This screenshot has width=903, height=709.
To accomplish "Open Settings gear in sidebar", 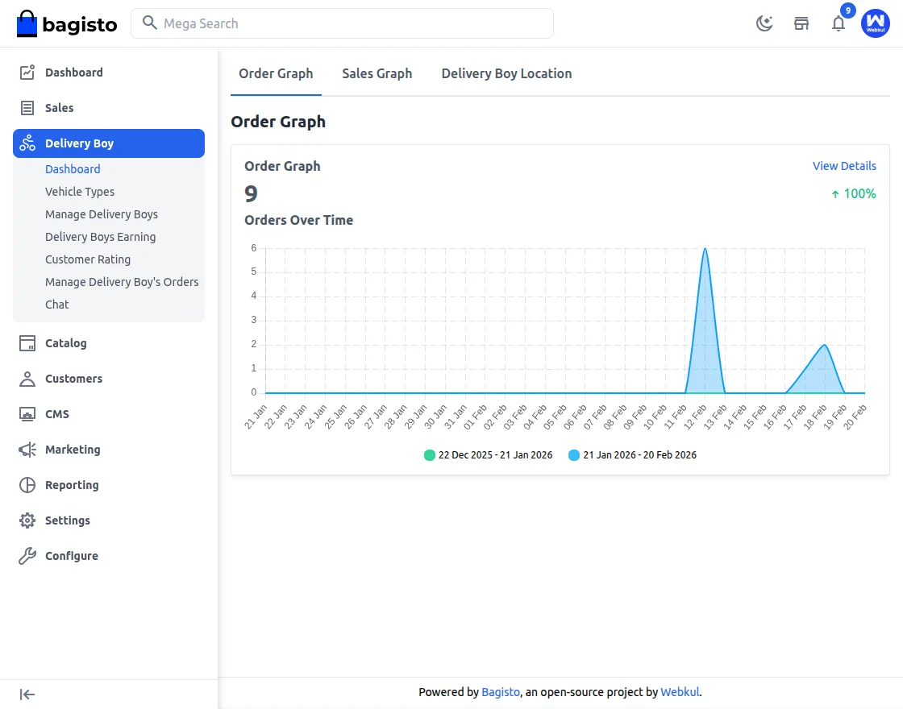I will 67,520.
